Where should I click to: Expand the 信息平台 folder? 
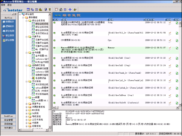pyautogui.click(x=26, y=104)
